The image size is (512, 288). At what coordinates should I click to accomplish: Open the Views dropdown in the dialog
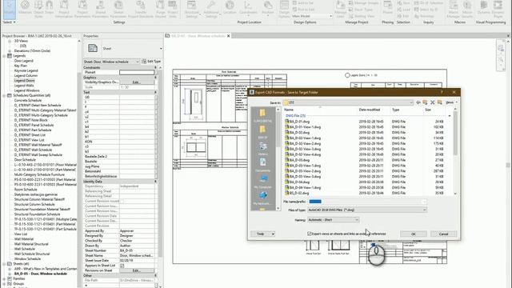click(451, 102)
